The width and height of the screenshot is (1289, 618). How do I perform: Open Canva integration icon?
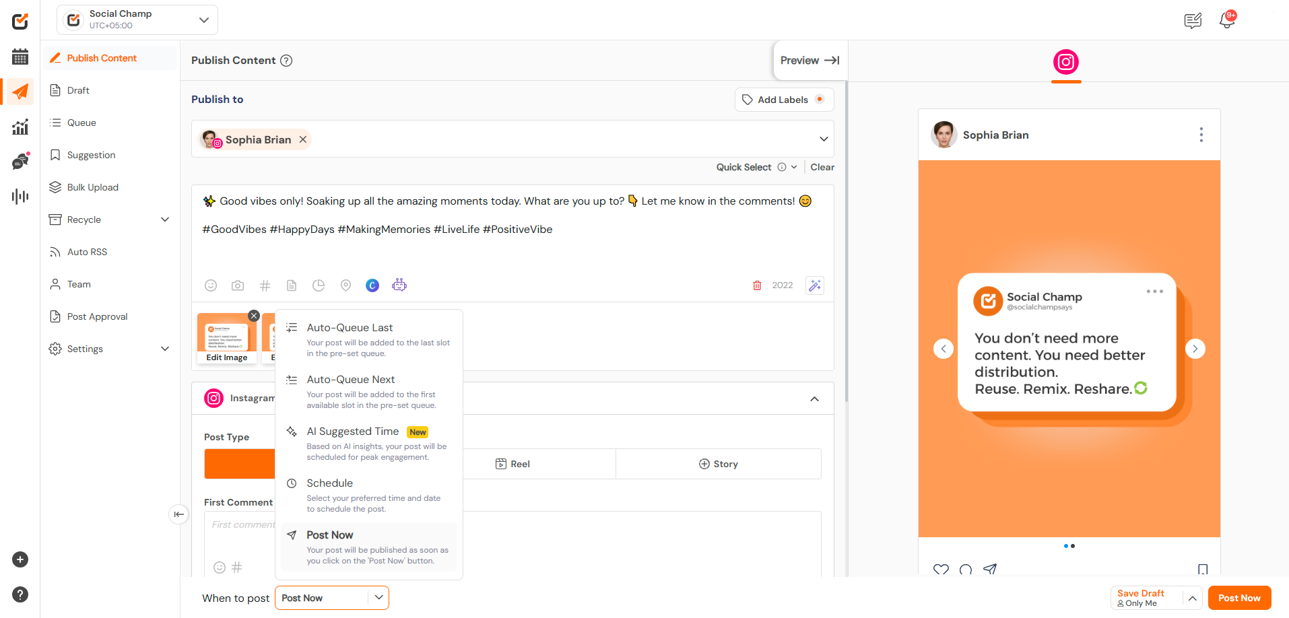(x=372, y=285)
